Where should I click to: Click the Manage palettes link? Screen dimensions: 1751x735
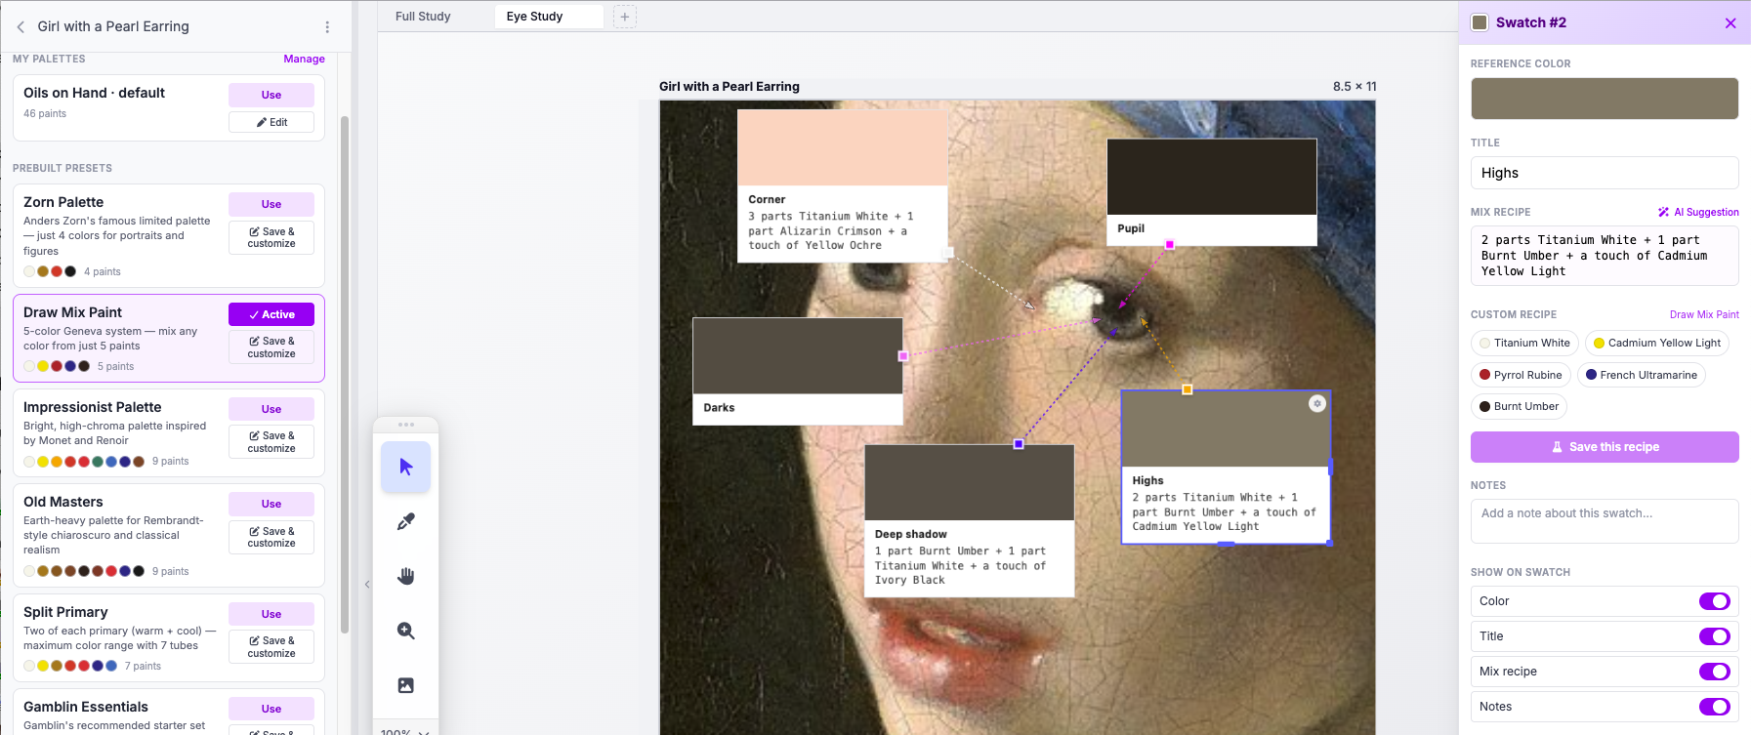[304, 59]
